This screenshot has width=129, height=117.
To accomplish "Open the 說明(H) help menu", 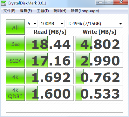I will (60, 11).
